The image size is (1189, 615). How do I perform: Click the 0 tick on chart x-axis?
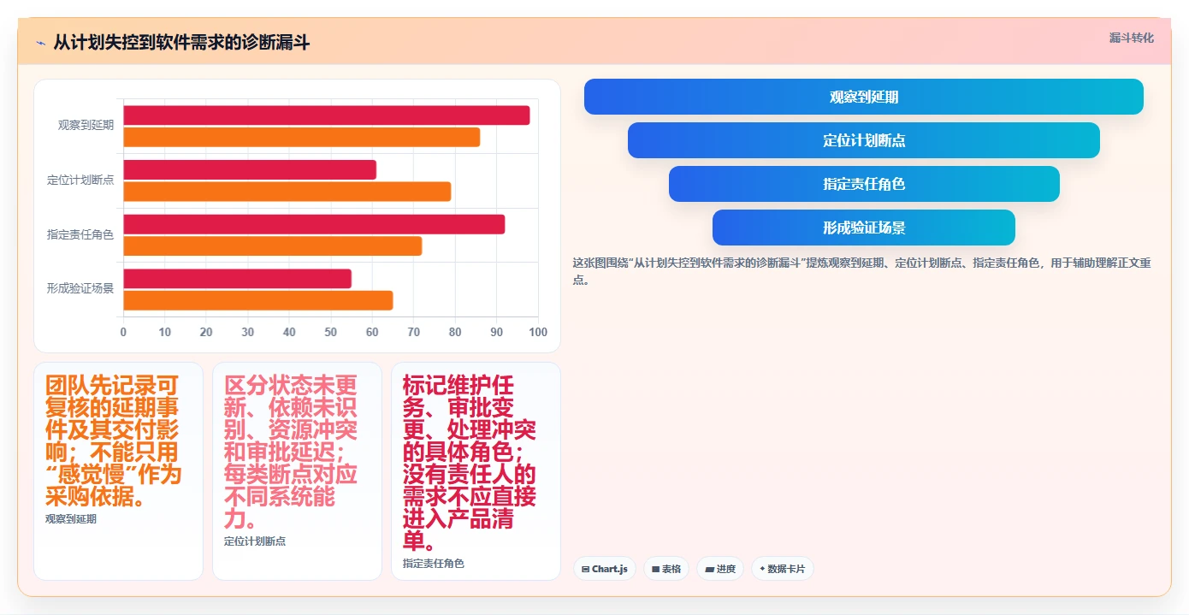click(123, 332)
